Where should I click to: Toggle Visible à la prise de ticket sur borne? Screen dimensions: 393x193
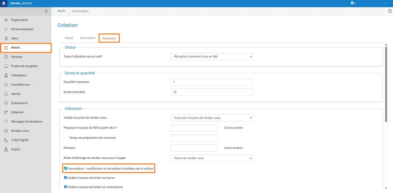(66, 178)
